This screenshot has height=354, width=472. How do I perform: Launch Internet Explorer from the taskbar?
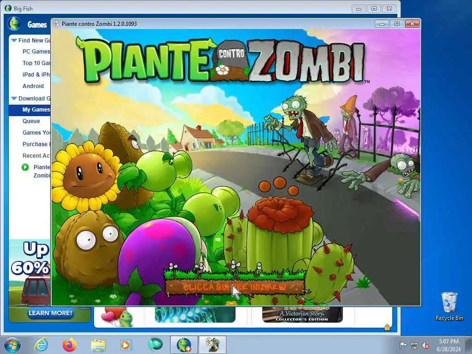pyautogui.click(x=41, y=345)
